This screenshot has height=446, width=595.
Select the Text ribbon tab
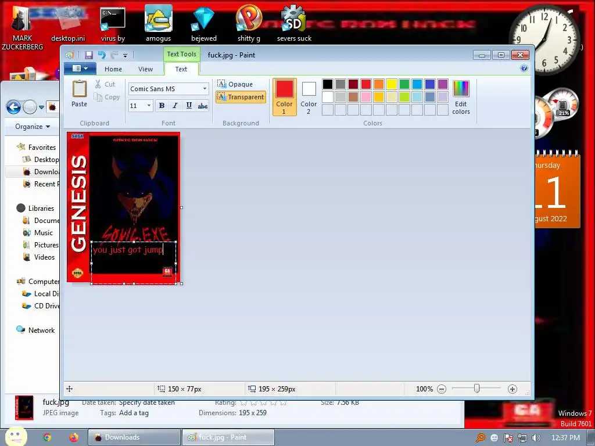point(181,69)
